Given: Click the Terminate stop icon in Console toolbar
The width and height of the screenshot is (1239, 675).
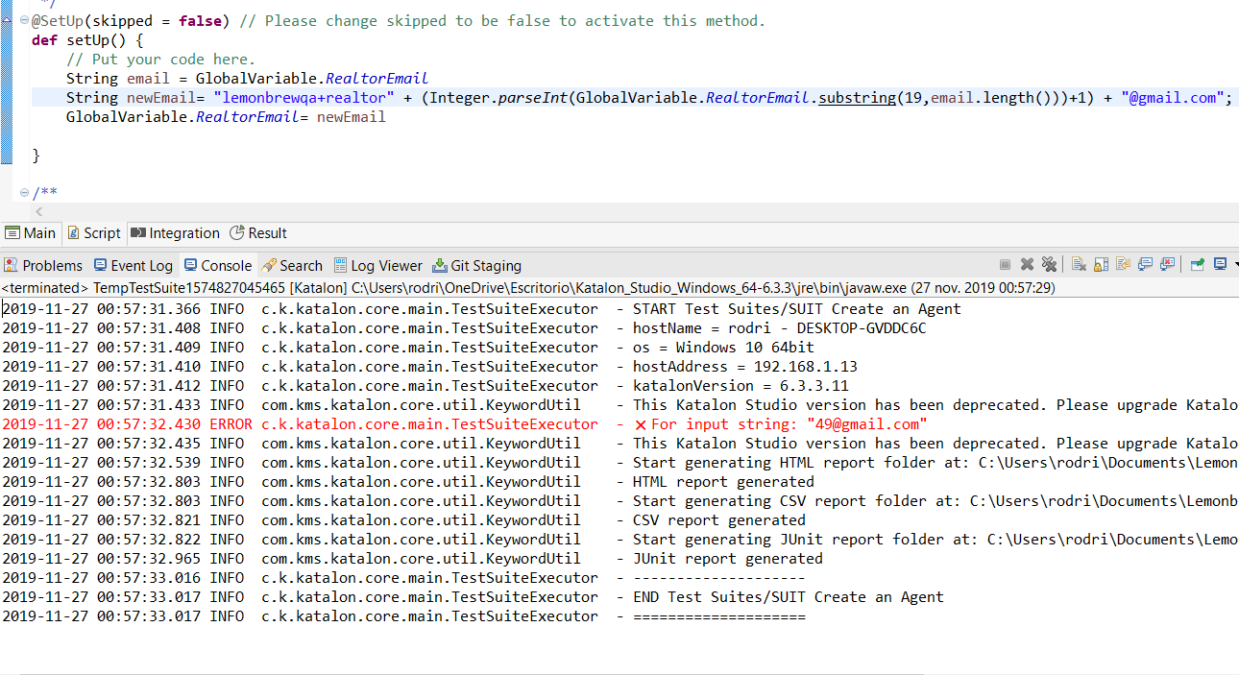Looking at the screenshot, I should (x=1005, y=265).
